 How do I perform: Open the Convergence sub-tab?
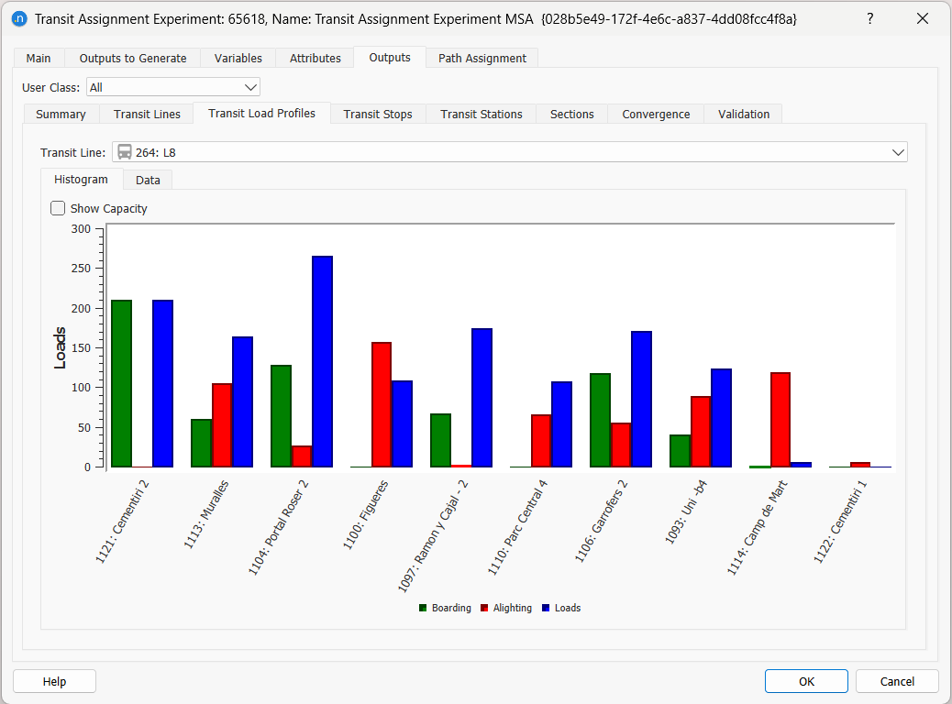pos(656,114)
